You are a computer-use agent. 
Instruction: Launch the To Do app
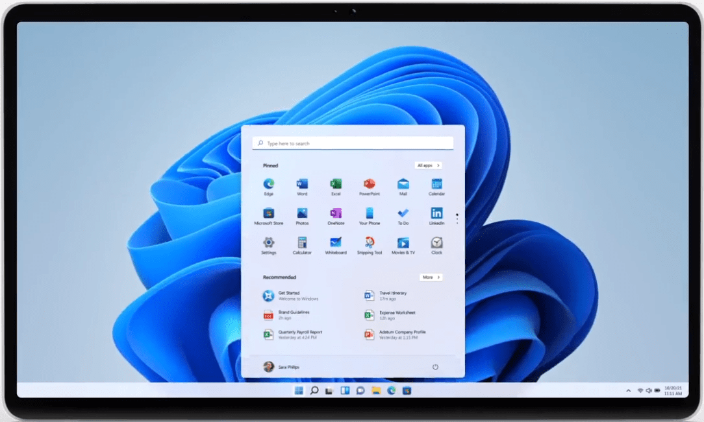click(x=403, y=217)
